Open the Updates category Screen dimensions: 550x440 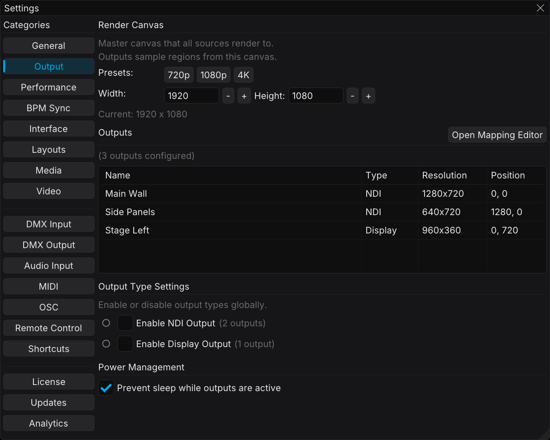point(49,403)
